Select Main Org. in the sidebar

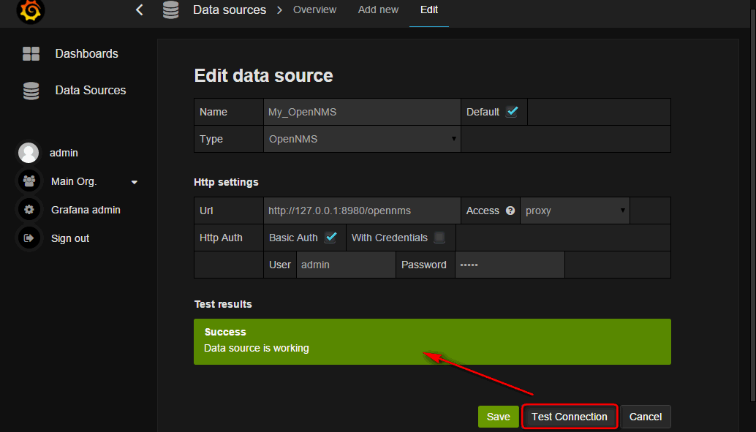click(74, 181)
